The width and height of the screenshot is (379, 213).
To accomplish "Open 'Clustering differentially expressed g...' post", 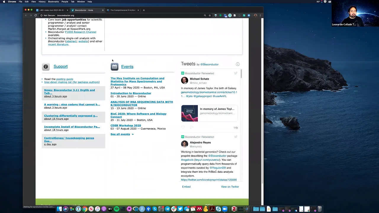I will [x=71, y=116].
